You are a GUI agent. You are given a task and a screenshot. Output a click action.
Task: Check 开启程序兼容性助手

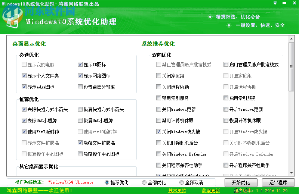[x=226, y=165]
